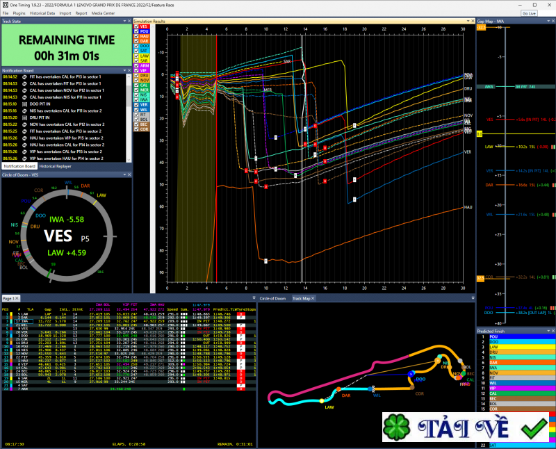This screenshot has height=449, width=556.
Task: Click the Go Live button
Action: click(x=529, y=13)
